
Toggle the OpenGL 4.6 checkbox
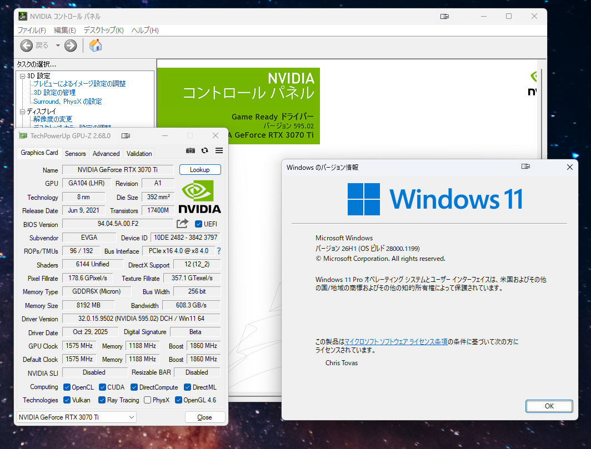coord(179,400)
